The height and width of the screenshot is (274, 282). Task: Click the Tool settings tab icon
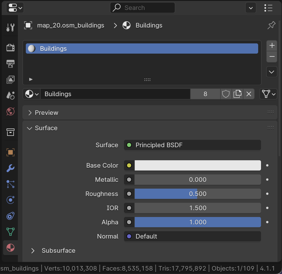pyautogui.click(x=10, y=28)
